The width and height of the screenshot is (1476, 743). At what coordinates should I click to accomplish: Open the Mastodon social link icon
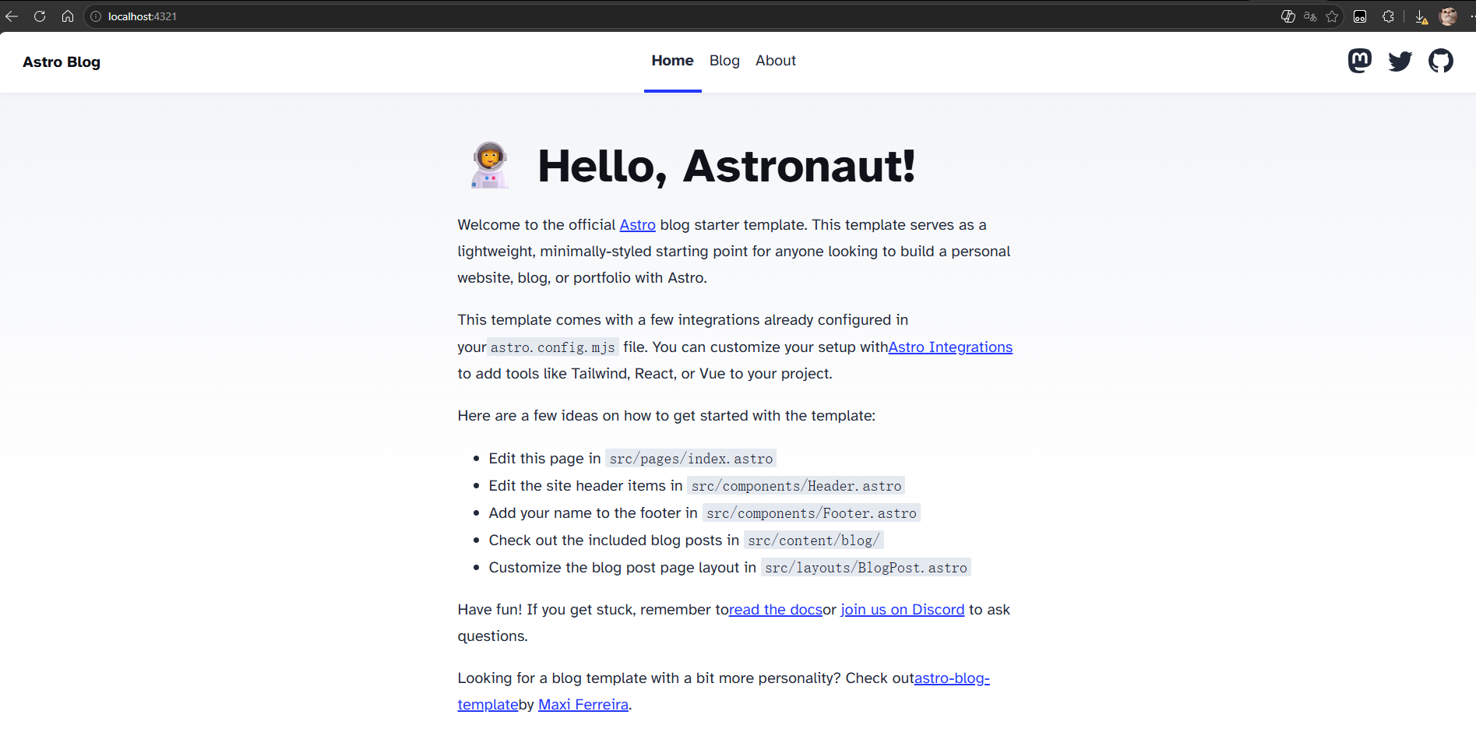click(1359, 61)
